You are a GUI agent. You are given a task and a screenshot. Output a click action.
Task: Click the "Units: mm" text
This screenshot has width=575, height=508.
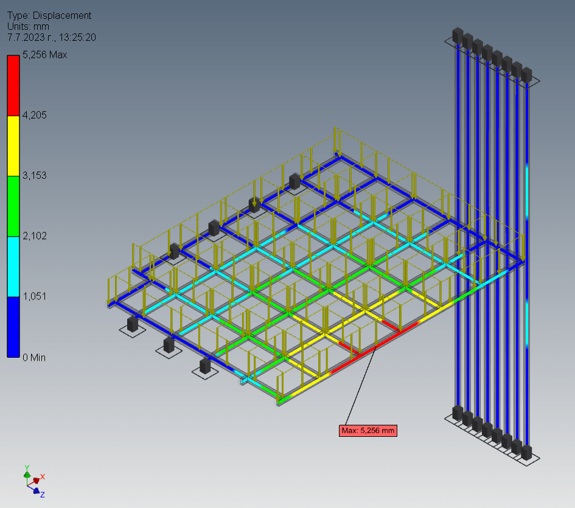tap(28, 27)
